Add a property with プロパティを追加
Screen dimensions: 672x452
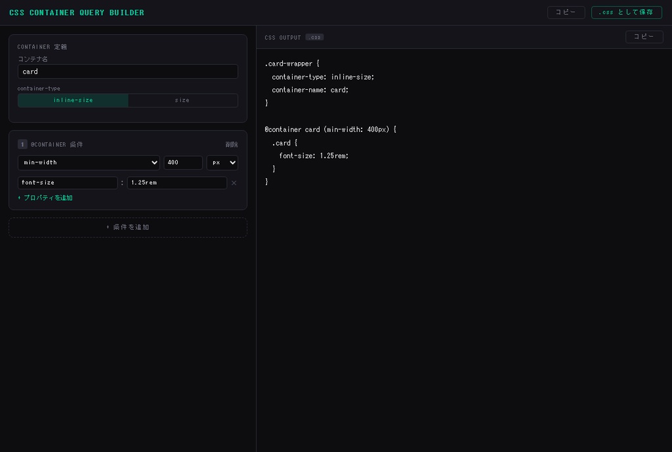pyautogui.click(x=45, y=198)
